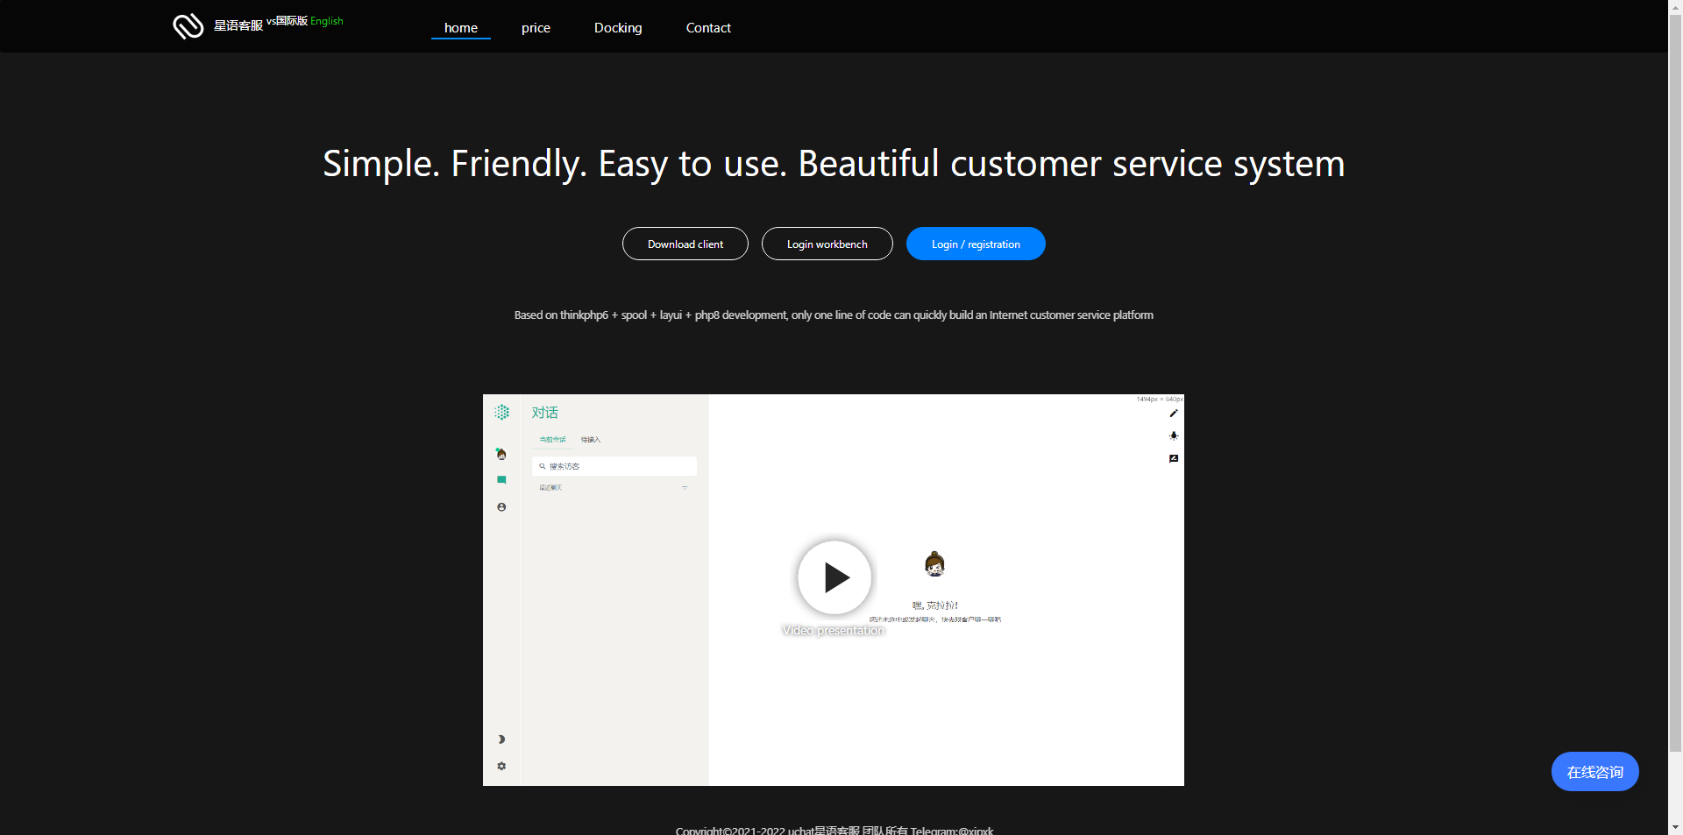
Task: Expand the recent chats filter dropdown
Action: [x=685, y=488]
